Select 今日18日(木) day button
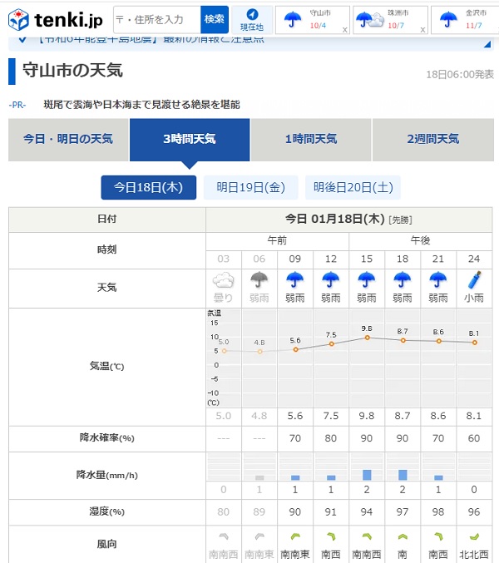 148,187
